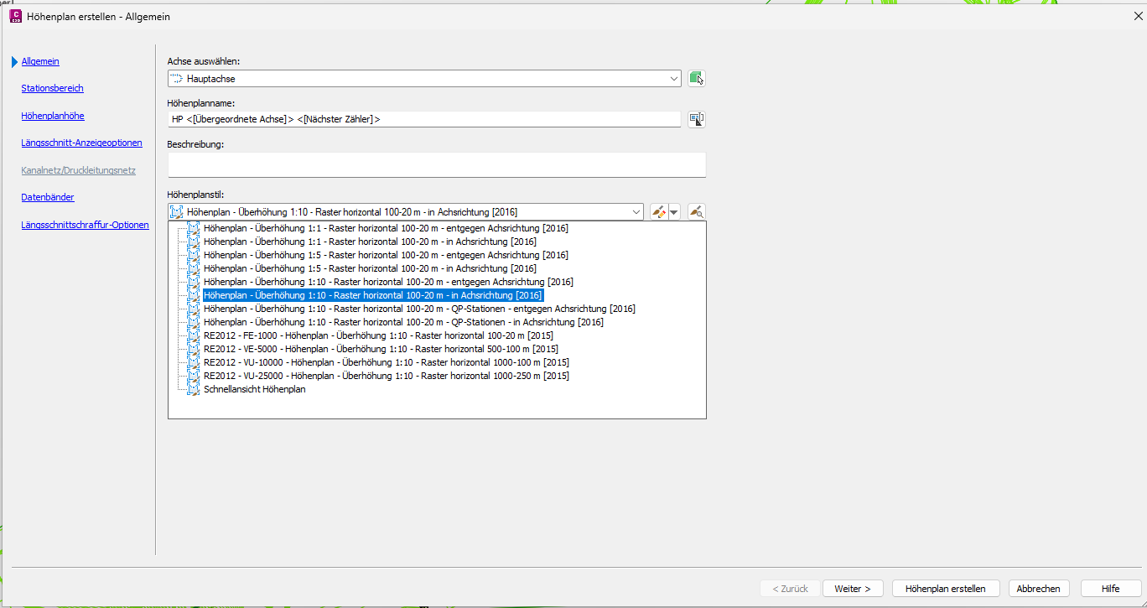Choose style Überhöhung 1:5 entgegen Achsrichtung [2016]
Image resolution: width=1147 pixels, height=608 pixels.
(x=386, y=255)
